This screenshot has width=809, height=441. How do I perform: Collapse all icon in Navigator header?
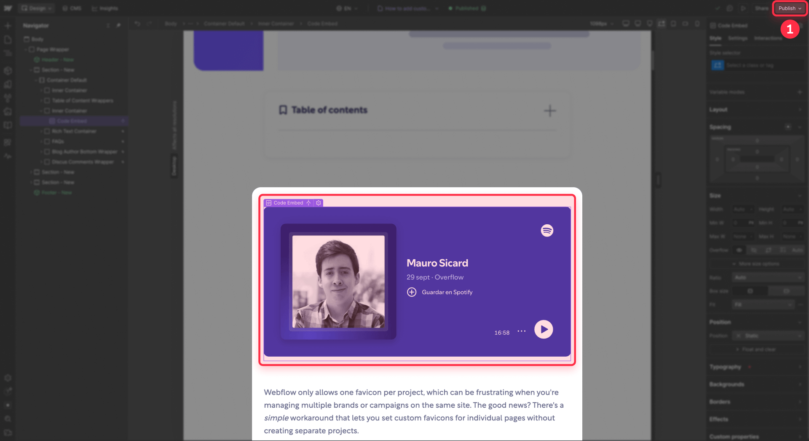tap(108, 25)
